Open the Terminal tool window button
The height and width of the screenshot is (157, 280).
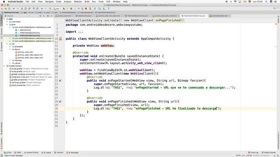59,153
